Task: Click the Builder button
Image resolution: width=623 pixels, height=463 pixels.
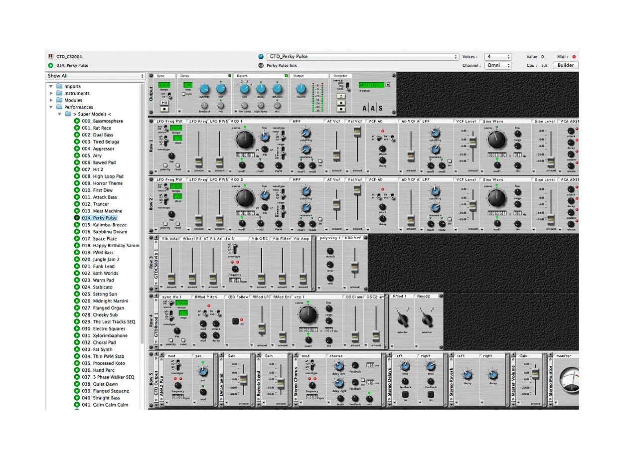Action: point(565,65)
